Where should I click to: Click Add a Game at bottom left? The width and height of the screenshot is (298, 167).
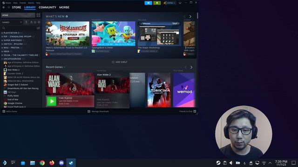tap(10, 111)
